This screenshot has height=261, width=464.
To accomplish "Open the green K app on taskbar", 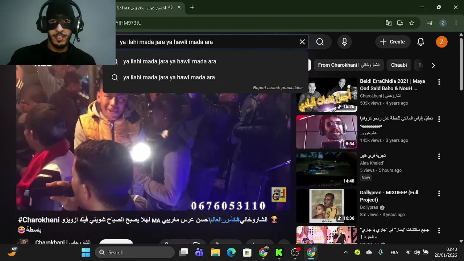I will (x=279, y=253).
